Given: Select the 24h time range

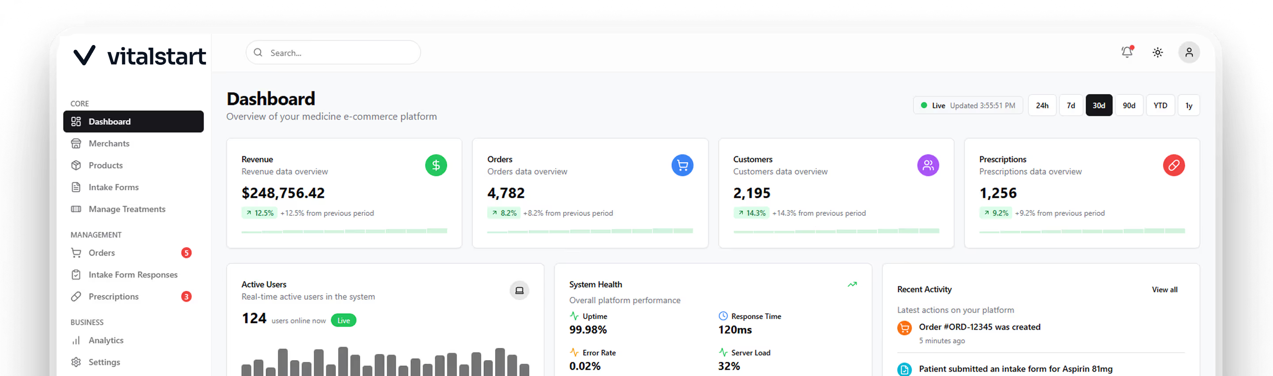Looking at the screenshot, I should (x=1042, y=105).
